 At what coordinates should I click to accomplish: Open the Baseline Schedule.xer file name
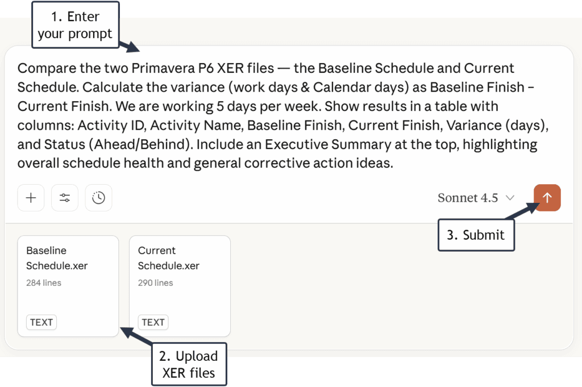(x=57, y=258)
